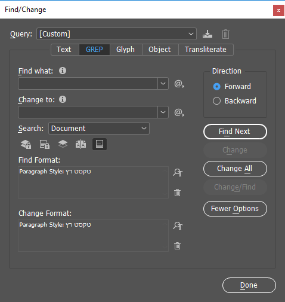The width and height of the screenshot is (285, 302).
Task: Open the Search scope Document dropdown
Action: [x=99, y=129]
